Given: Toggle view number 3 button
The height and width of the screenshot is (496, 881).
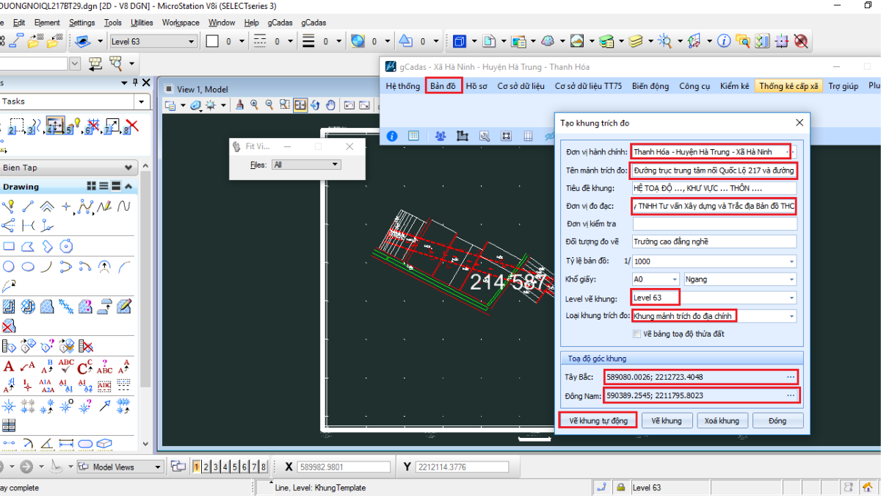Looking at the screenshot, I should coord(216,467).
